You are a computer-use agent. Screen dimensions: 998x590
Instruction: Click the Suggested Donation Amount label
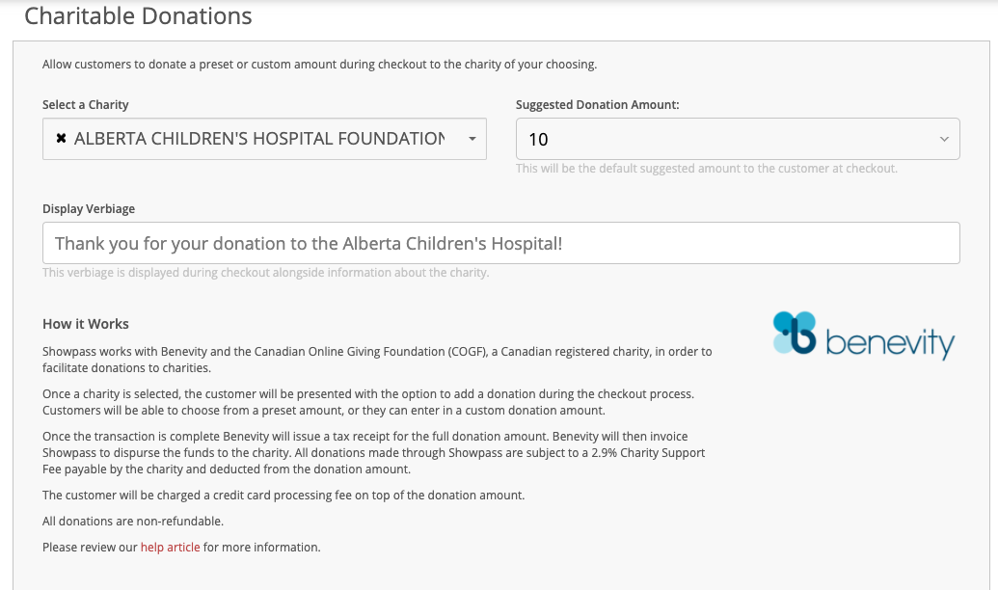[597, 105]
